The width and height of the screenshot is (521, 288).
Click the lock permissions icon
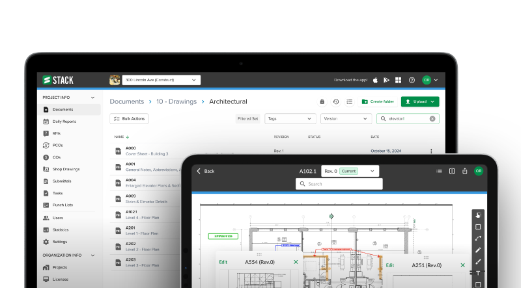pyautogui.click(x=322, y=101)
